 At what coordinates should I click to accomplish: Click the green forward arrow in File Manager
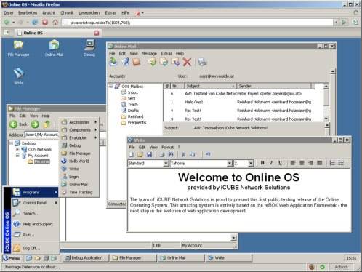click(x=35, y=124)
